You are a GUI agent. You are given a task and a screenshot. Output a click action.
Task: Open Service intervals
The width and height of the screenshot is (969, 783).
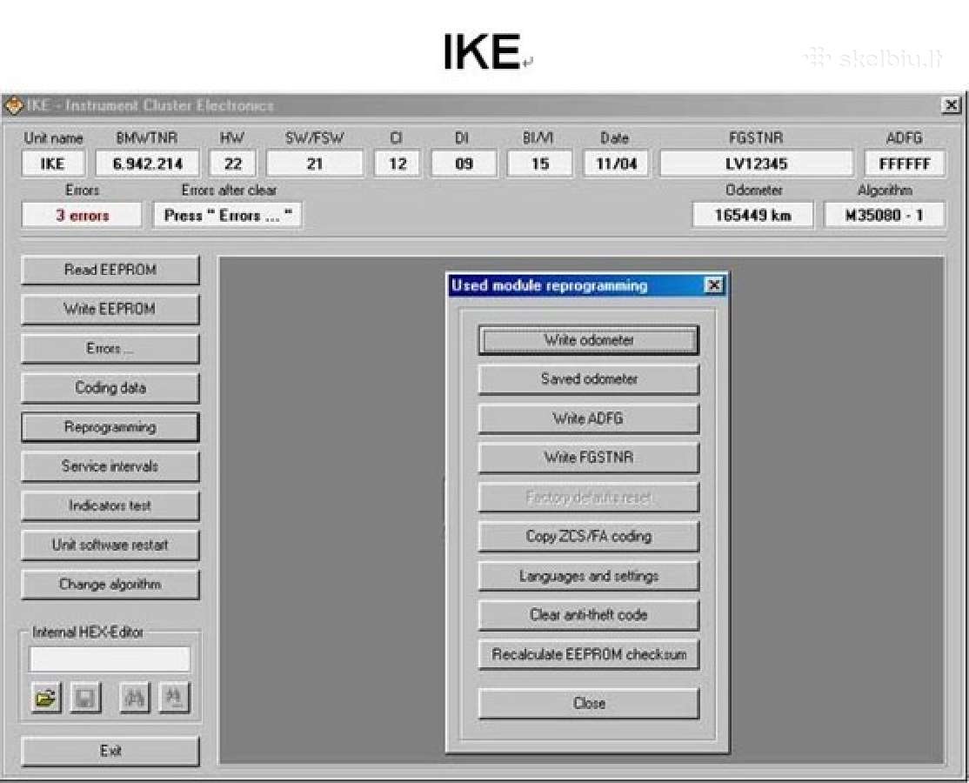(x=110, y=466)
